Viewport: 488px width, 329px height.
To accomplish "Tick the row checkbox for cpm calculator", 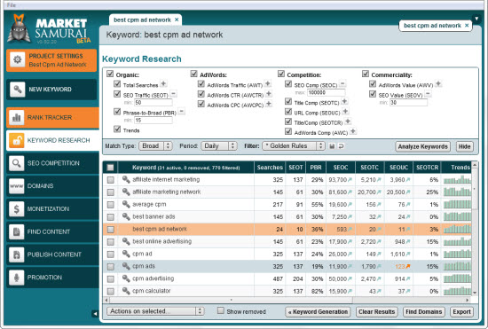I will (111, 291).
